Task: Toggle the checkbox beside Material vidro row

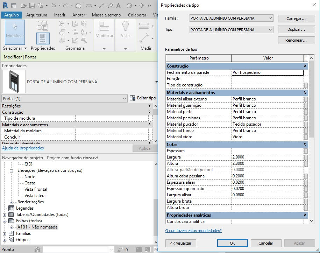Action: pyautogui.click(x=306, y=137)
